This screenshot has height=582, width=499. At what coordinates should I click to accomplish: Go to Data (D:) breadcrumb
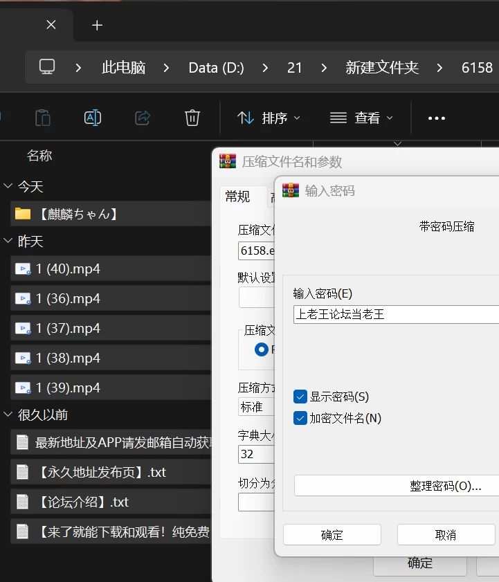[216, 68]
